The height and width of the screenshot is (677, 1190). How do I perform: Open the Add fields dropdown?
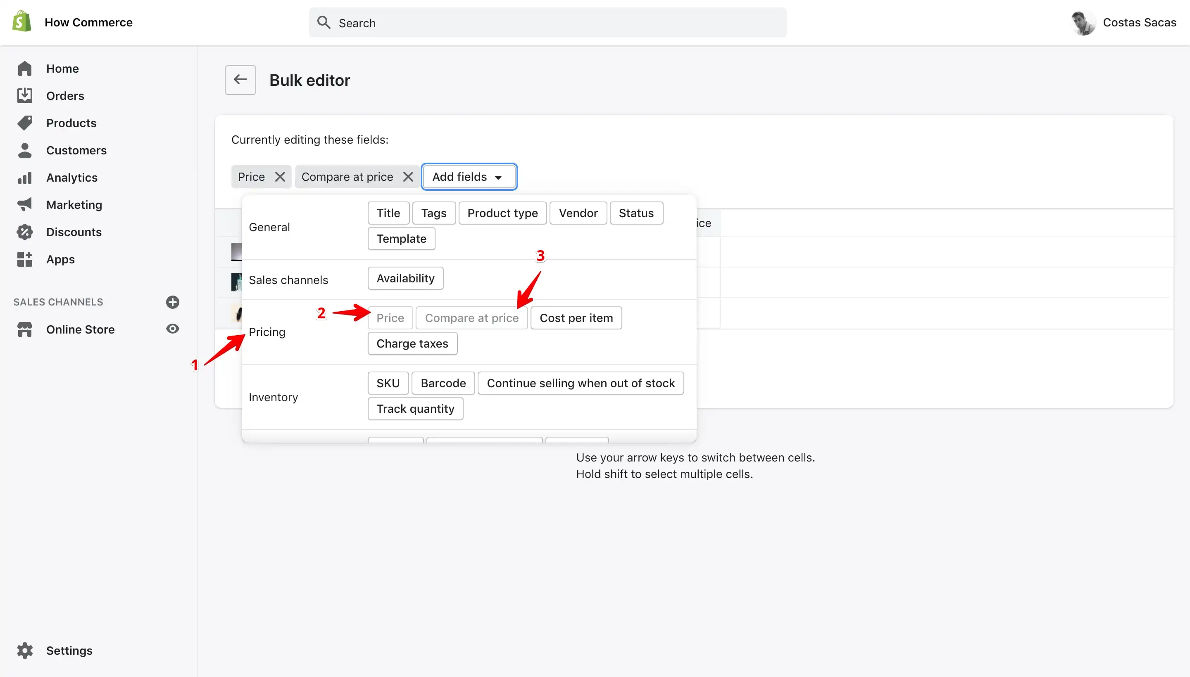click(469, 177)
